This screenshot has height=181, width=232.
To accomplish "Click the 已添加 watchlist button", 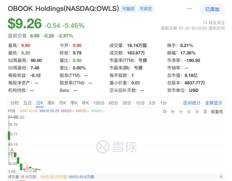I will point(212,10).
